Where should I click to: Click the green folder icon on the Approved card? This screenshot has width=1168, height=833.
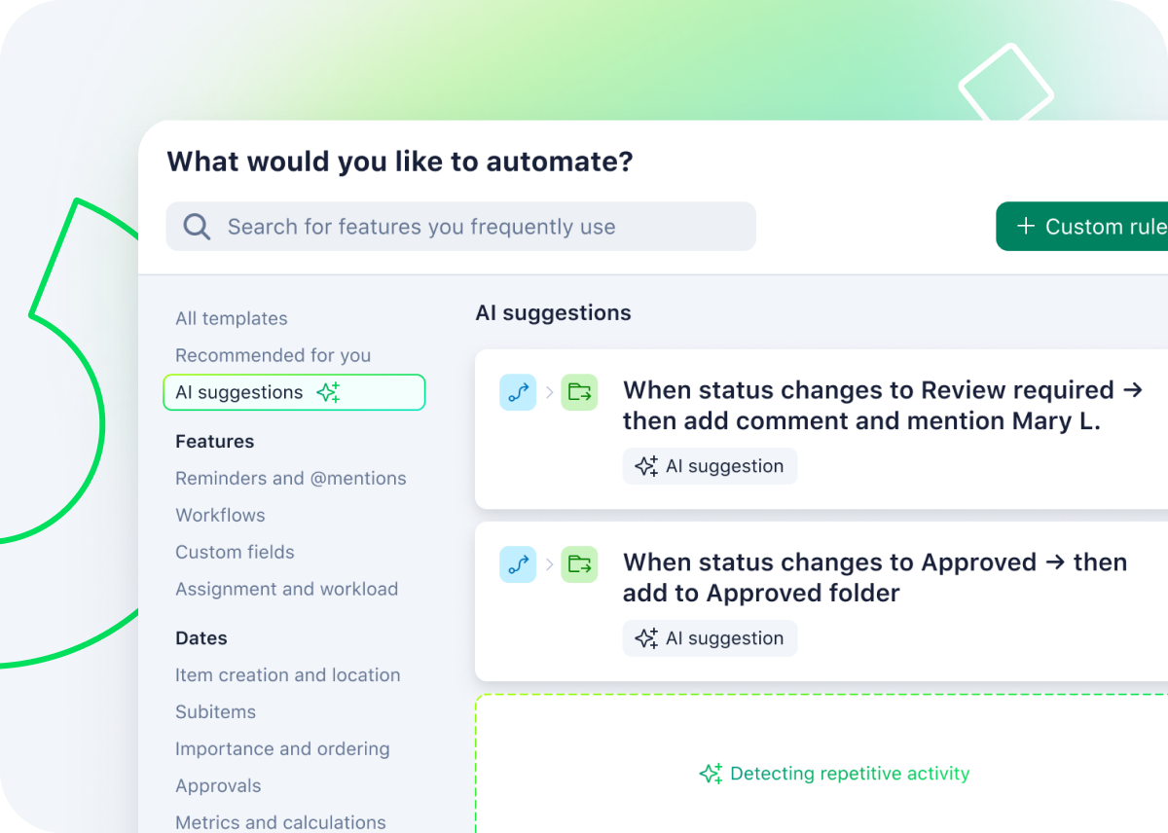click(x=579, y=564)
